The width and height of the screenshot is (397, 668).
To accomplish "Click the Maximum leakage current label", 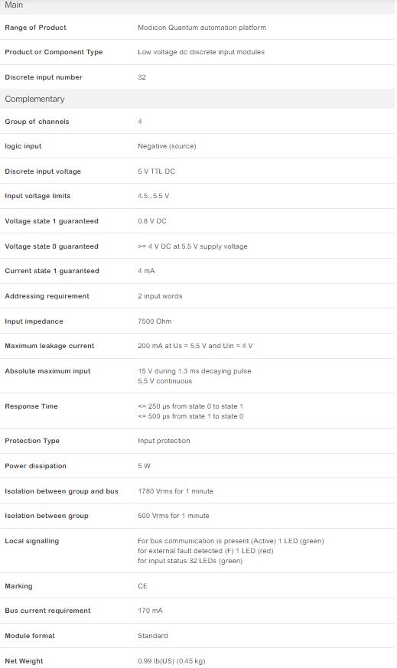I will (x=50, y=346).
